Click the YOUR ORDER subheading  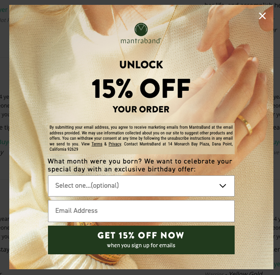click(x=141, y=109)
